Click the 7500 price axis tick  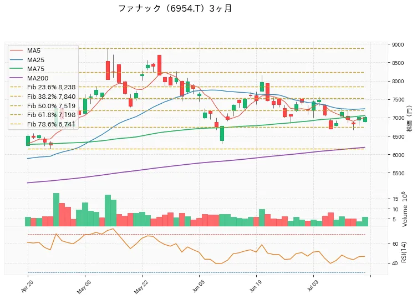[x=398, y=100]
